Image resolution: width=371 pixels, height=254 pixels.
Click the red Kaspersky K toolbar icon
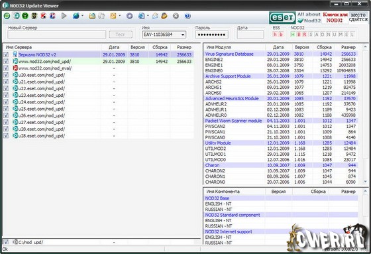(43, 16)
